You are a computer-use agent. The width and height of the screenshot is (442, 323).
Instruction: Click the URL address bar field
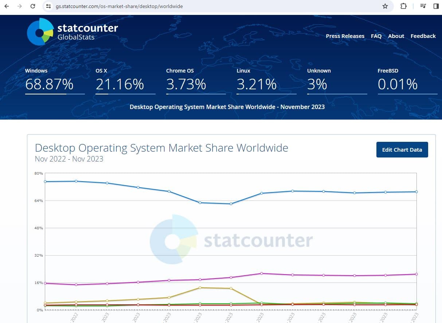219,6
